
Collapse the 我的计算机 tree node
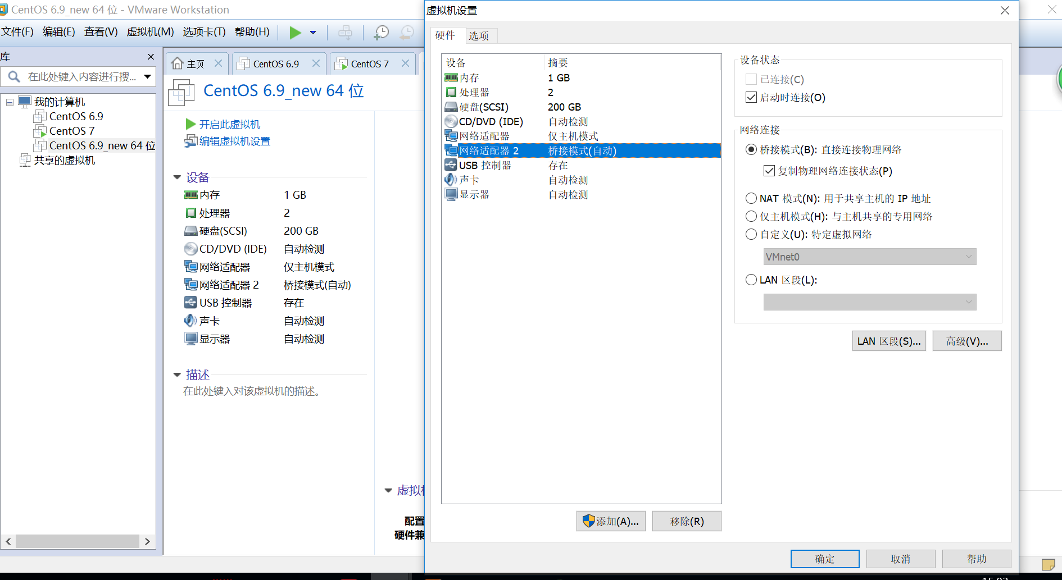(x=10, y=102)
